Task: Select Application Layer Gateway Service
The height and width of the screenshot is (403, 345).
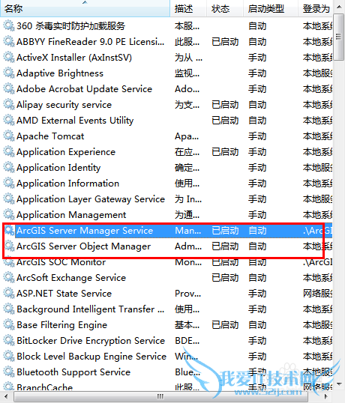Action: 91,199
